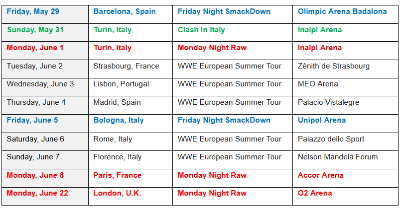The height and width of the screenshot is (211, 401).
Task: Click the Clash in Italy event cell
Action: (x=201, y=30)
